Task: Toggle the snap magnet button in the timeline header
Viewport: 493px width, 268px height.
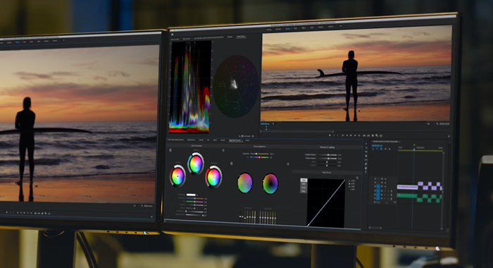Action: 377,149
